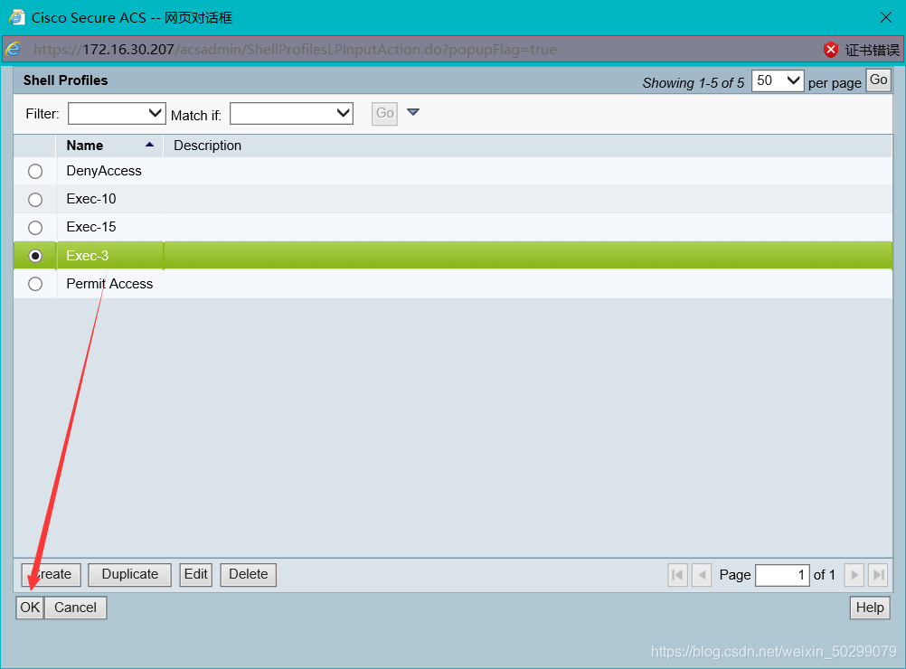The image size is (906, 669).
Task: Select the Exec-15 radio button
Action: 35,228
